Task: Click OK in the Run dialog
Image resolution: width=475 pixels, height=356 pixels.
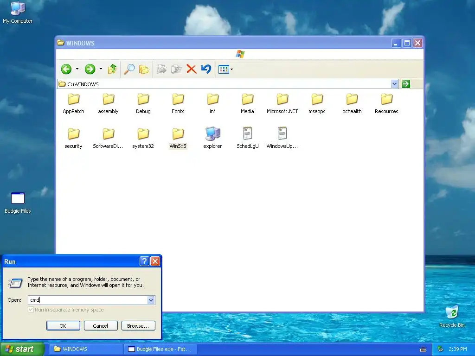Action: point(63,326)
